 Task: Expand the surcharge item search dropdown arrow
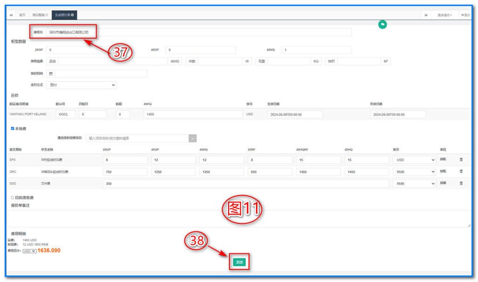coord(193,138)
